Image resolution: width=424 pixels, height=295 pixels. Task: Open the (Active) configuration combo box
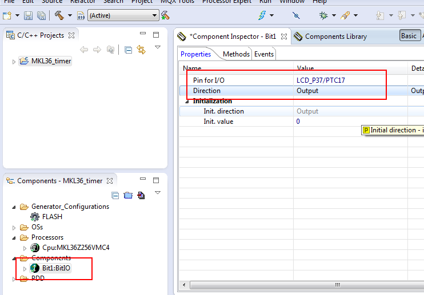(123, 15)
